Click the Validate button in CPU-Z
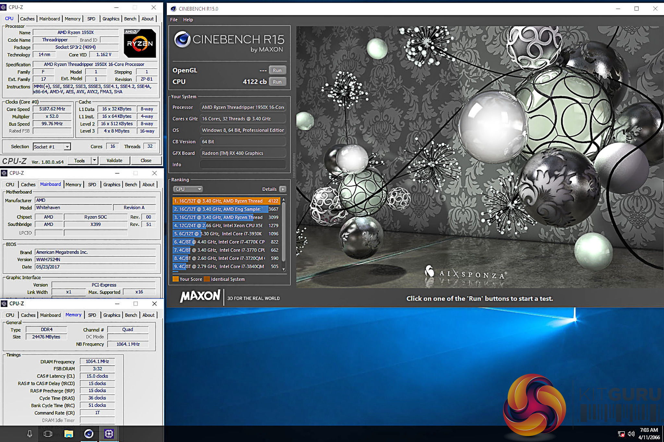 (x=114, y=161)
